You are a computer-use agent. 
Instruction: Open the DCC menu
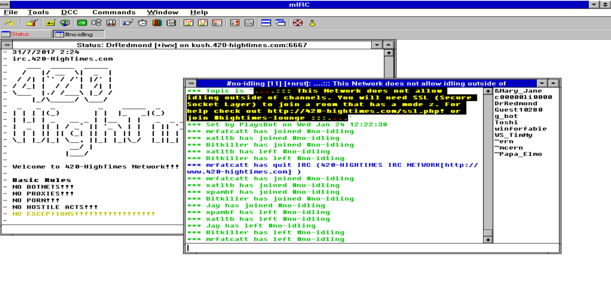(69, 12)
